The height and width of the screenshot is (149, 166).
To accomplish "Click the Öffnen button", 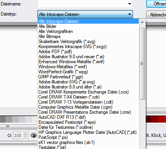I will (x=156, y=4).
